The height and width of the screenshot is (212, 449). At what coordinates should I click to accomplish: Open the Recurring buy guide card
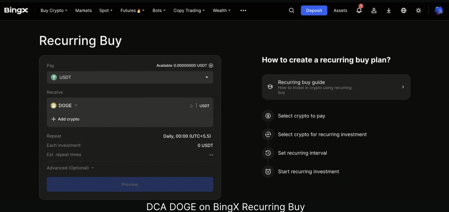point(336,87)
